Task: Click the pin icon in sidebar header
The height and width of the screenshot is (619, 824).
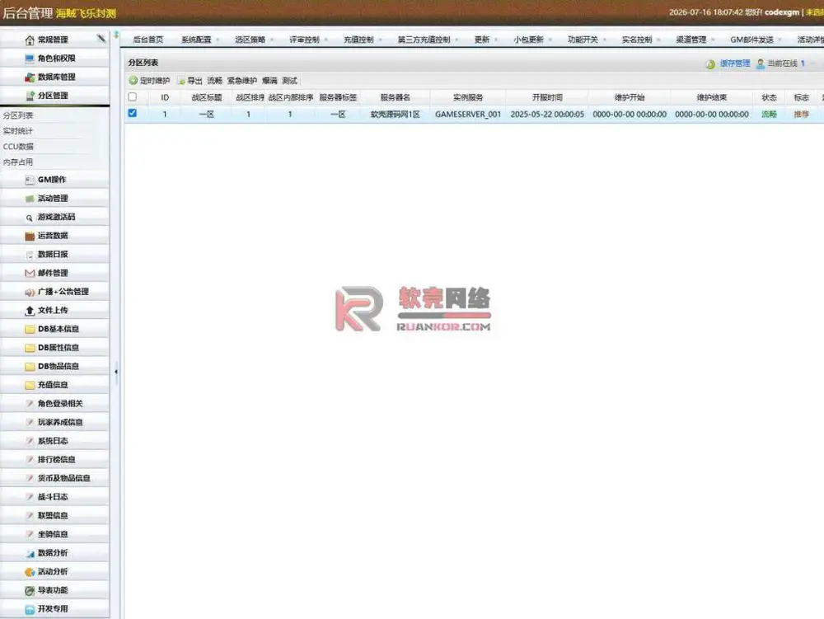Action: tap(101, 39)
